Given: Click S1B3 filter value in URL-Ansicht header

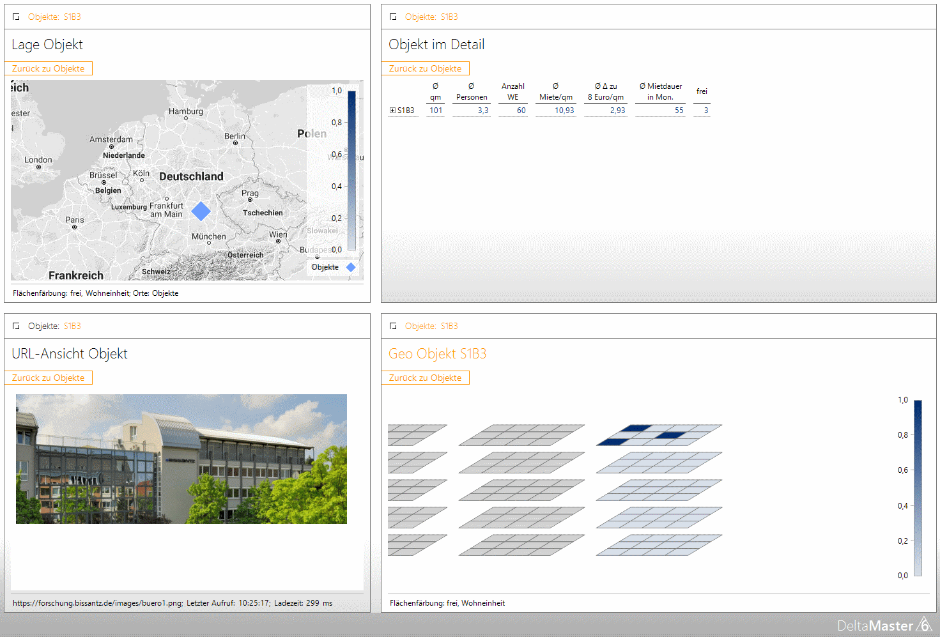Looking at the screenshot, I should (x=72, y=326).
